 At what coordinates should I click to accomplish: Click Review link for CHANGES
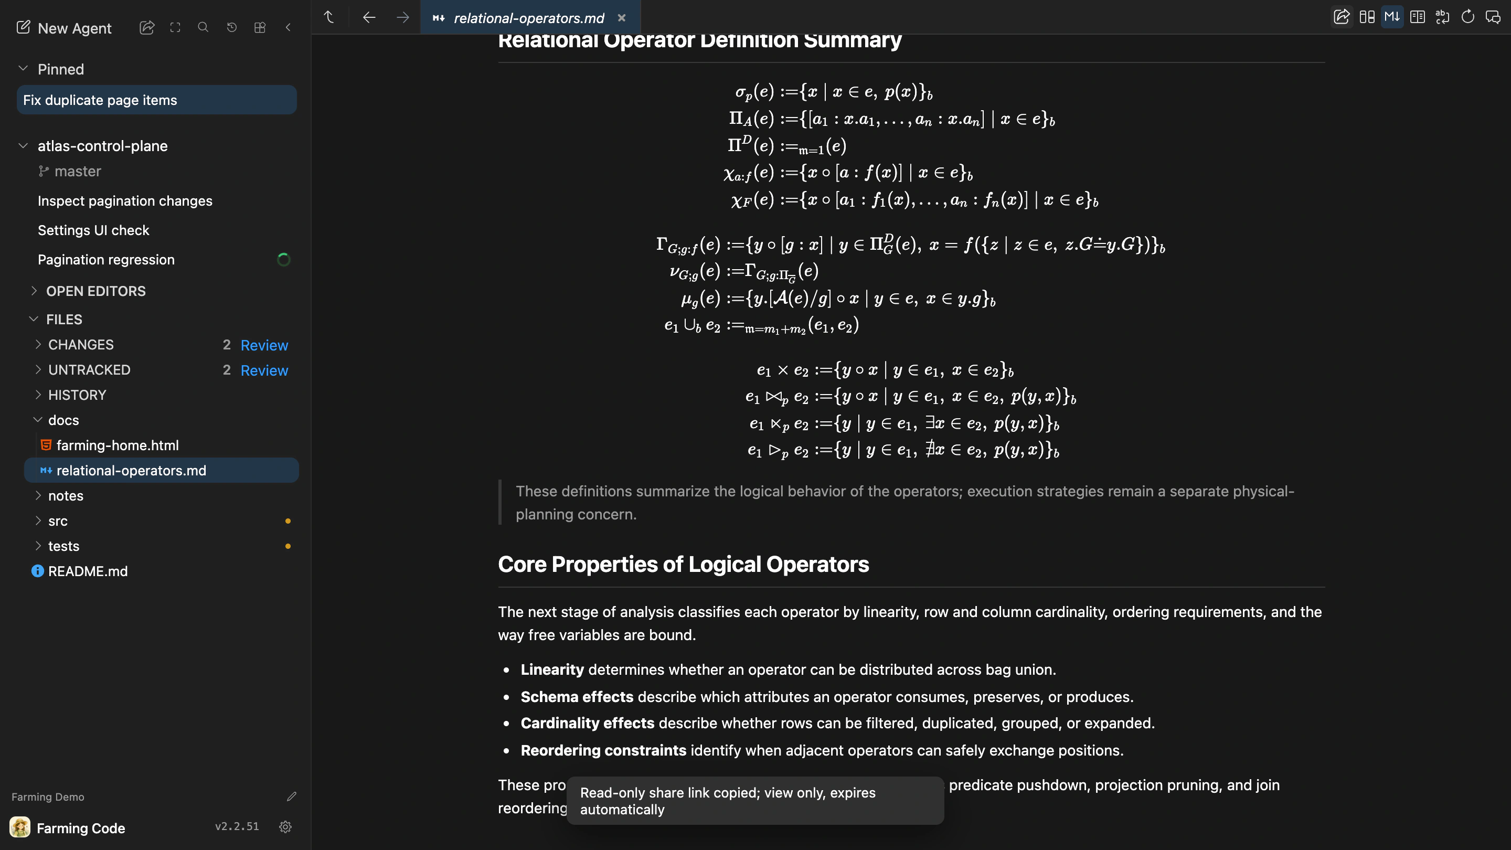point(264,345)
